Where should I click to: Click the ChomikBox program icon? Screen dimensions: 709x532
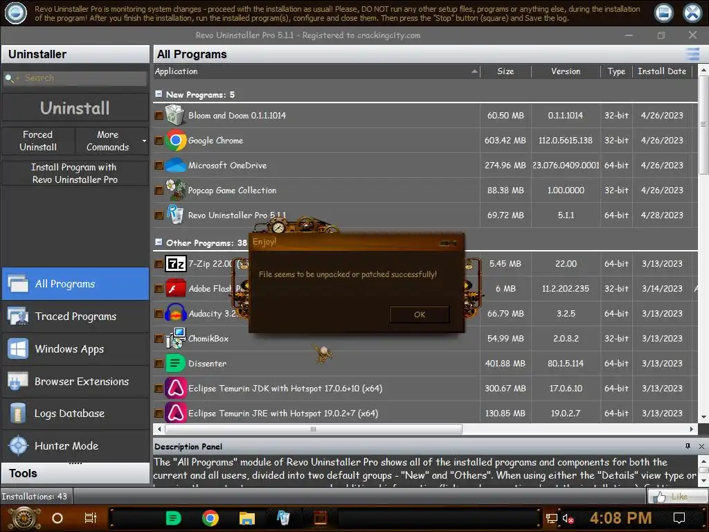point(175,338)
